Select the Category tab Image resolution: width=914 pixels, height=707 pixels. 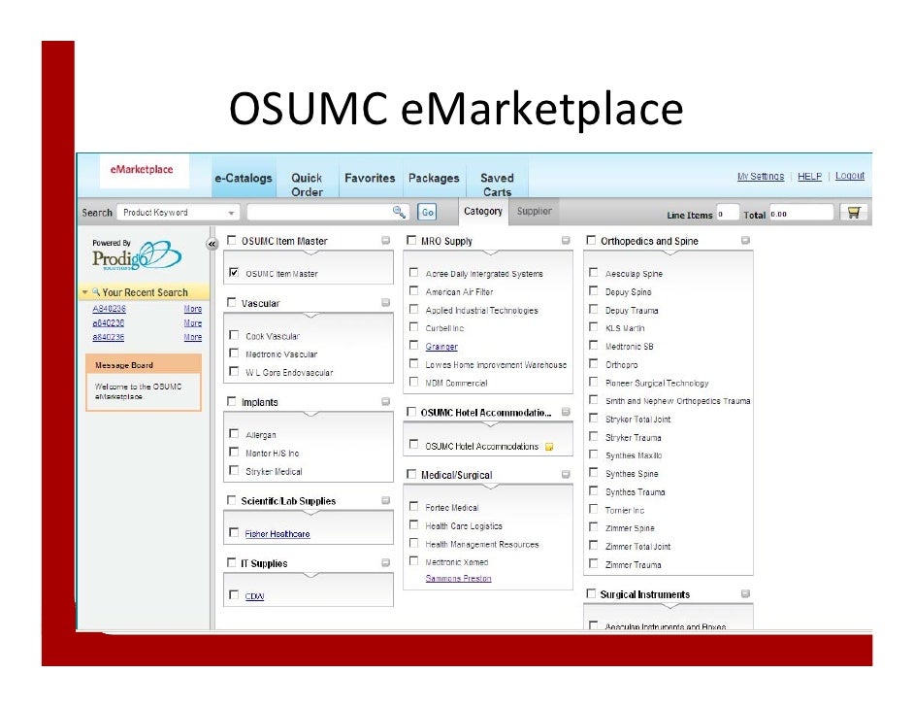tap(482, 211)
